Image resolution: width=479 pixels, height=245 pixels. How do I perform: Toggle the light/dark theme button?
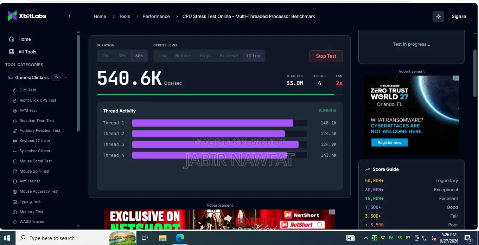438,17
